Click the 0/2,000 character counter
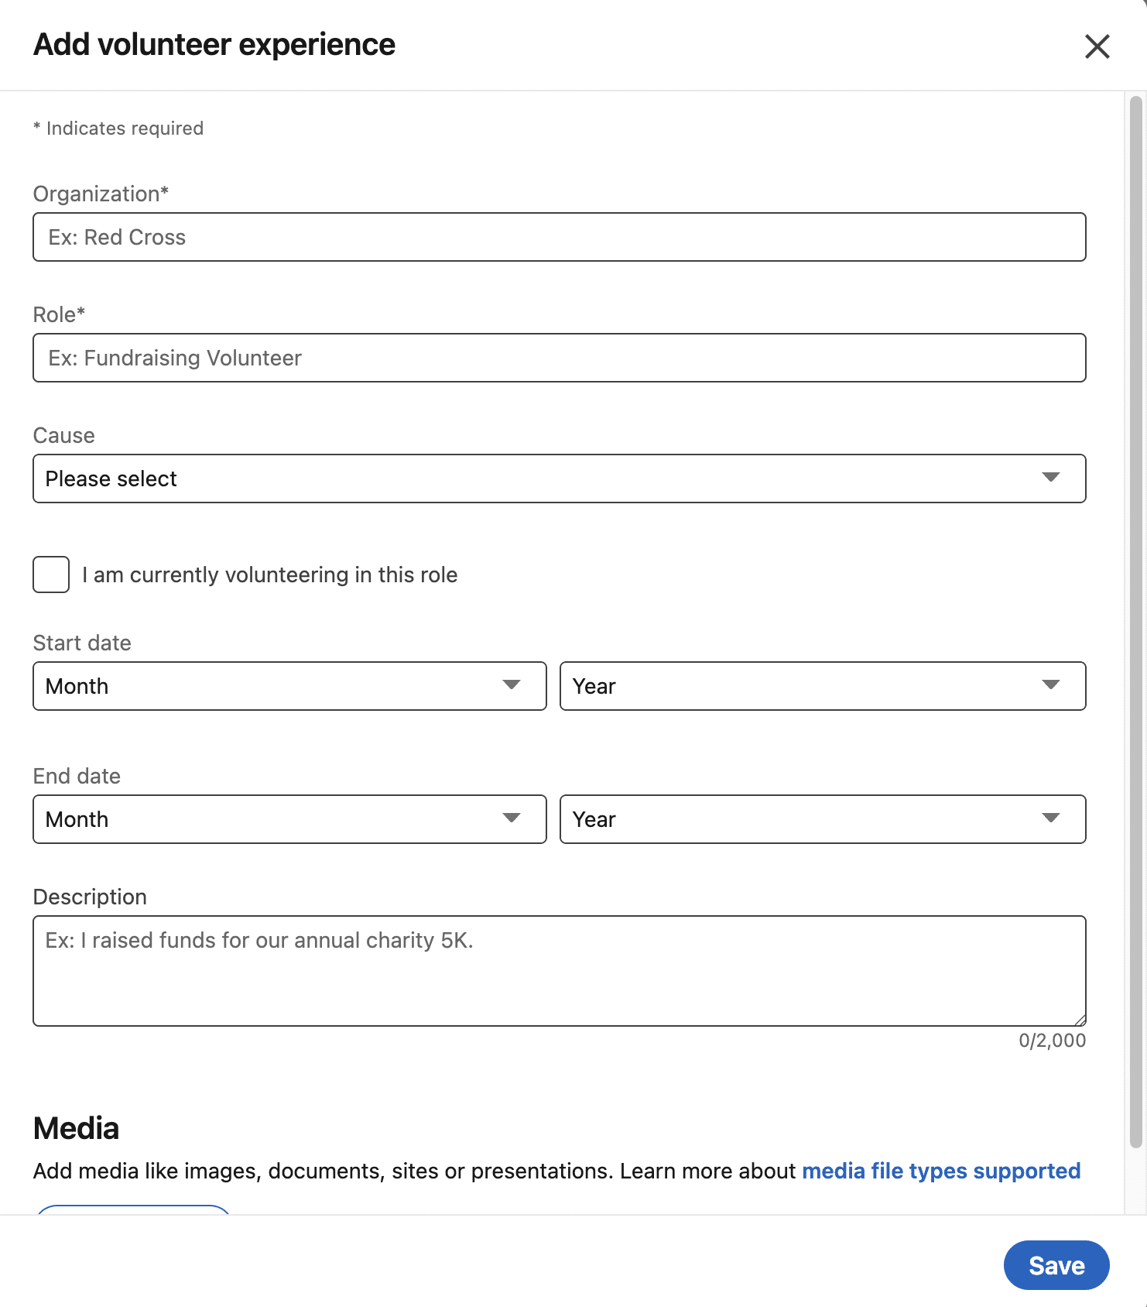 pos(1051,1041)
